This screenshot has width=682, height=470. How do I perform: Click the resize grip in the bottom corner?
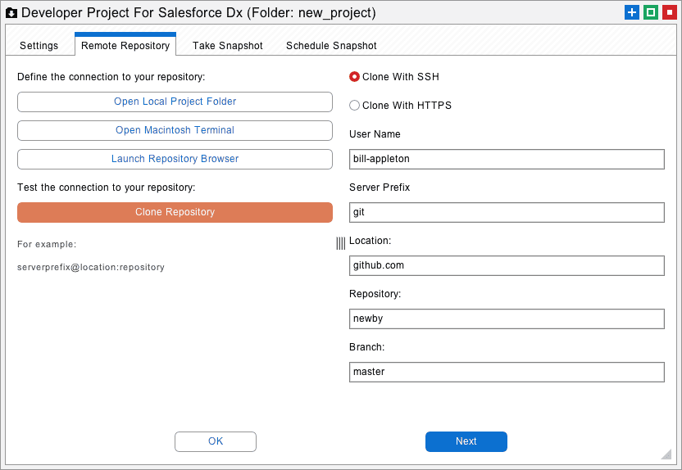(x=666, y=454)
